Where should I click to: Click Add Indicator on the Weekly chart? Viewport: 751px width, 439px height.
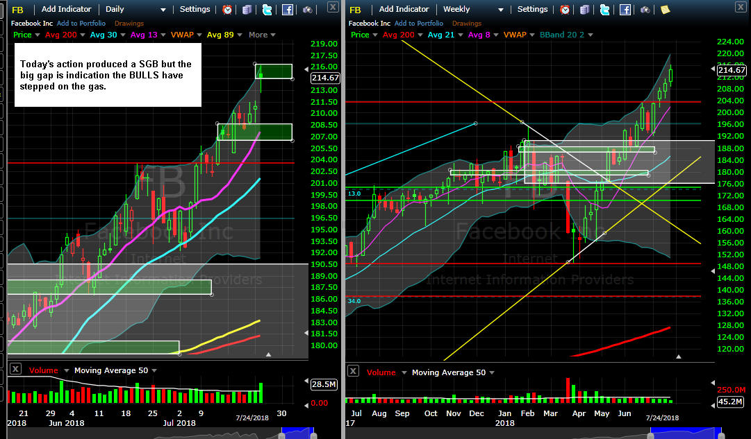pyautogui.click(x=404, y=9)
